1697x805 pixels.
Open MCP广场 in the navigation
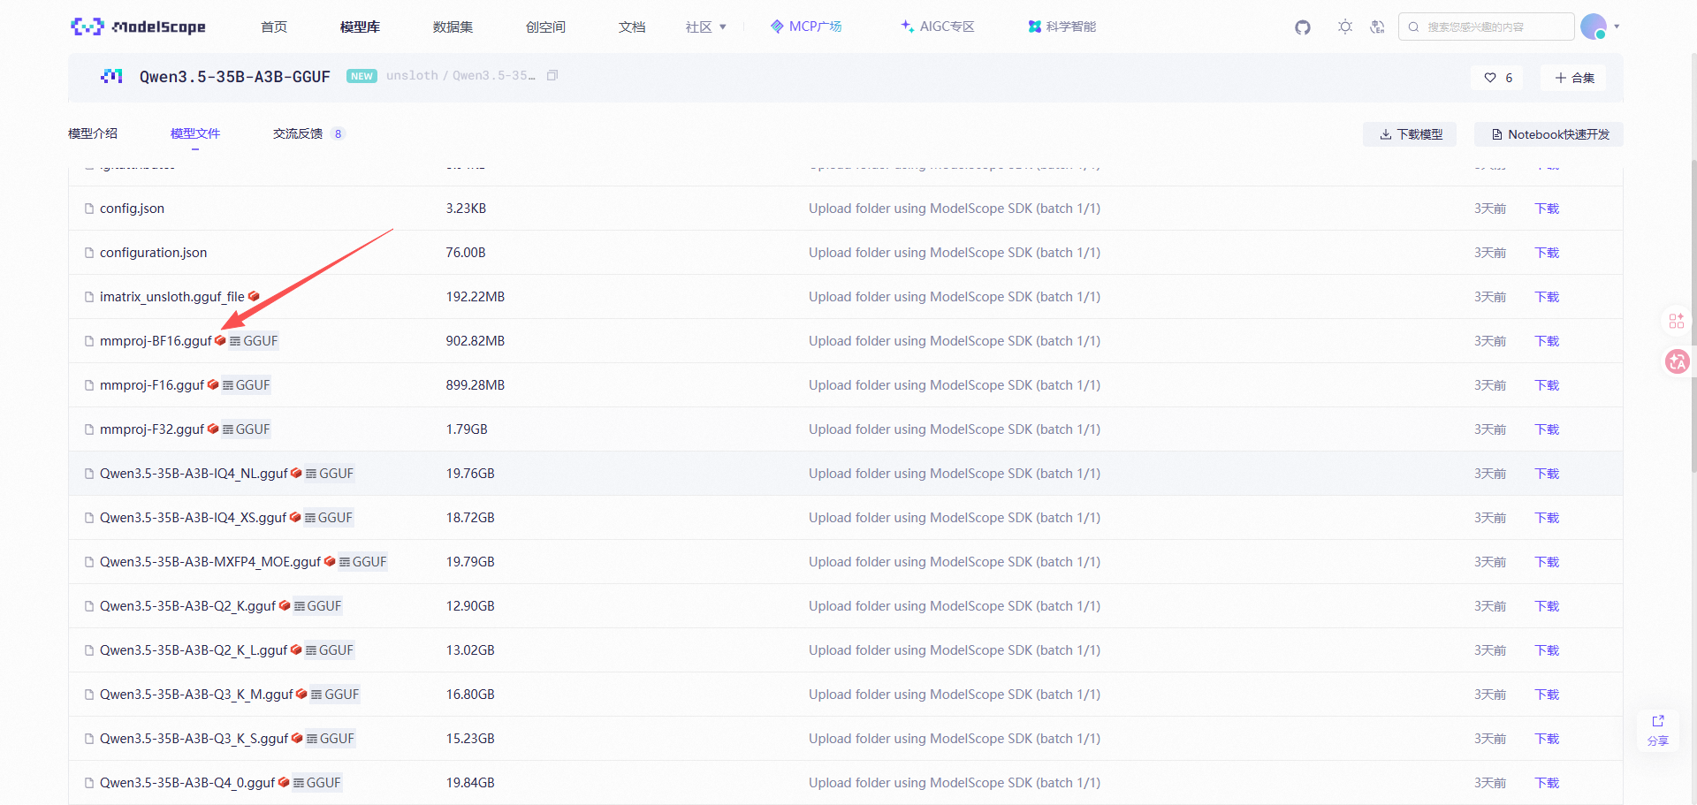806,27
